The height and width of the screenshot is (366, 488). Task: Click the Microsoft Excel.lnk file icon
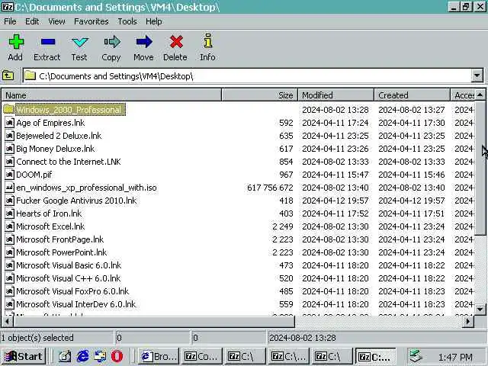pos(9,226)
